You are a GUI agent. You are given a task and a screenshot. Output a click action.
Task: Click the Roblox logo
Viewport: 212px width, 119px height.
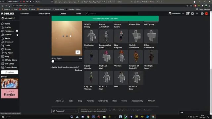[8, 14]
